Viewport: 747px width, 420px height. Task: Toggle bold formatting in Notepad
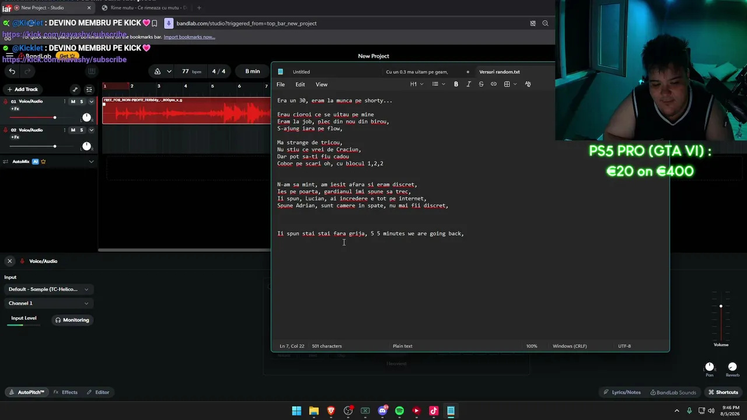click(x=456, y=85)
